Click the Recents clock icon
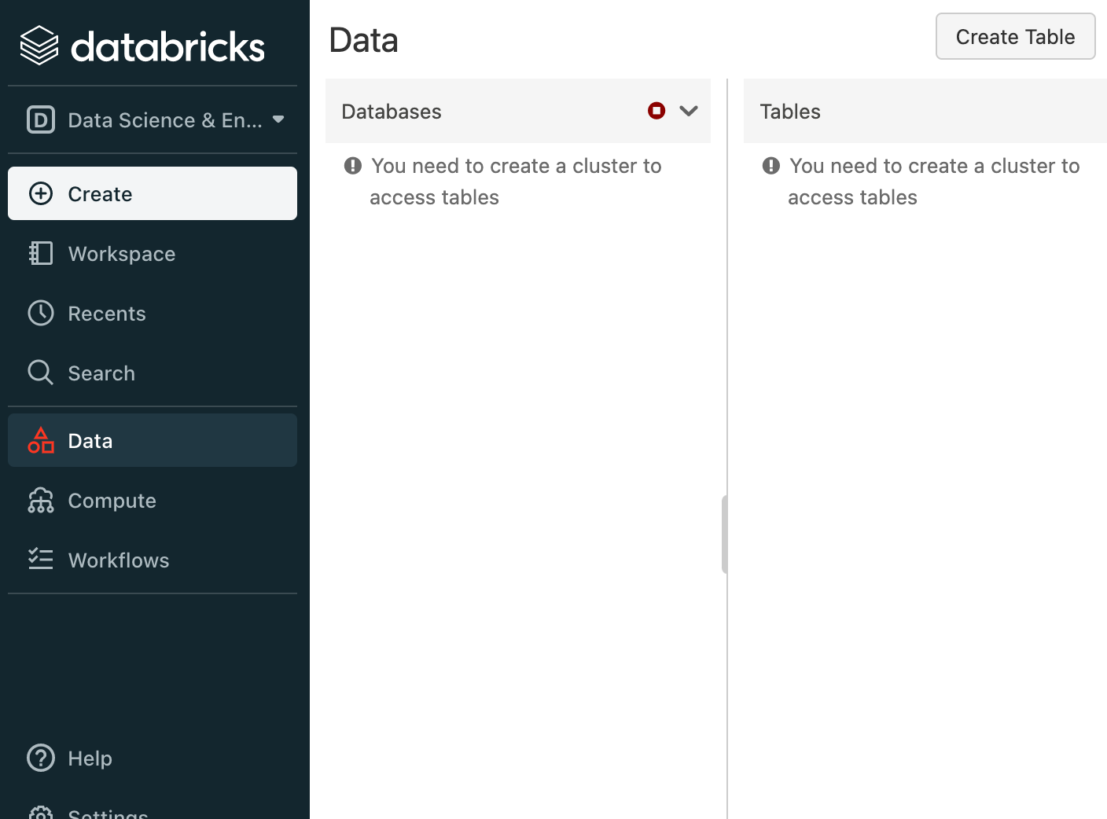Viewport: 1107px width, 819px height. pyautogui.click(x=41, y=313)
